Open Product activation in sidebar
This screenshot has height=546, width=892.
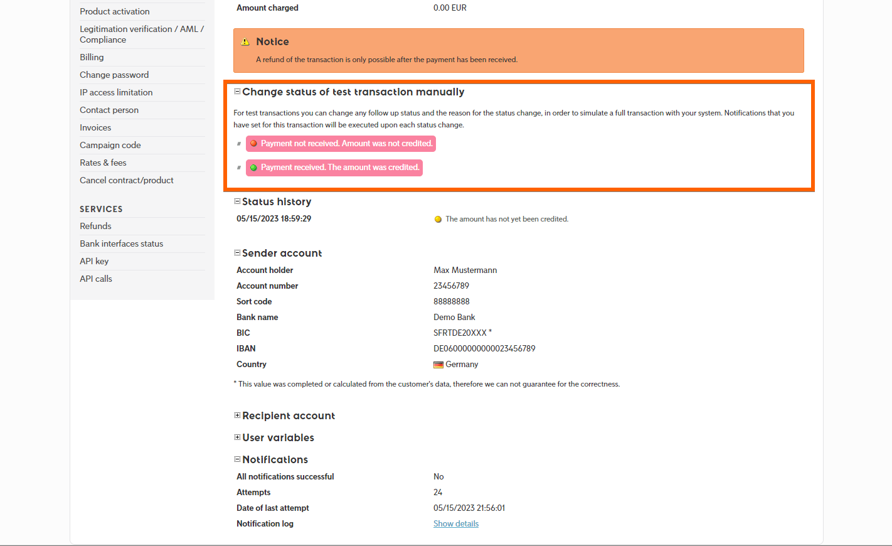pyautogui.click(x=115, y=11)
